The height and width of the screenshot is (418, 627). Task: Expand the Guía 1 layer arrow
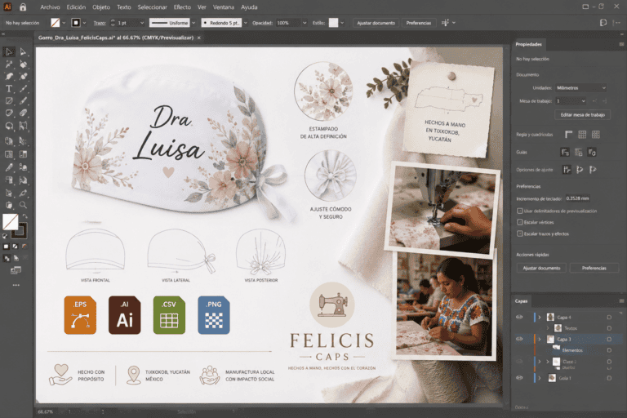(x=540, y=378)
